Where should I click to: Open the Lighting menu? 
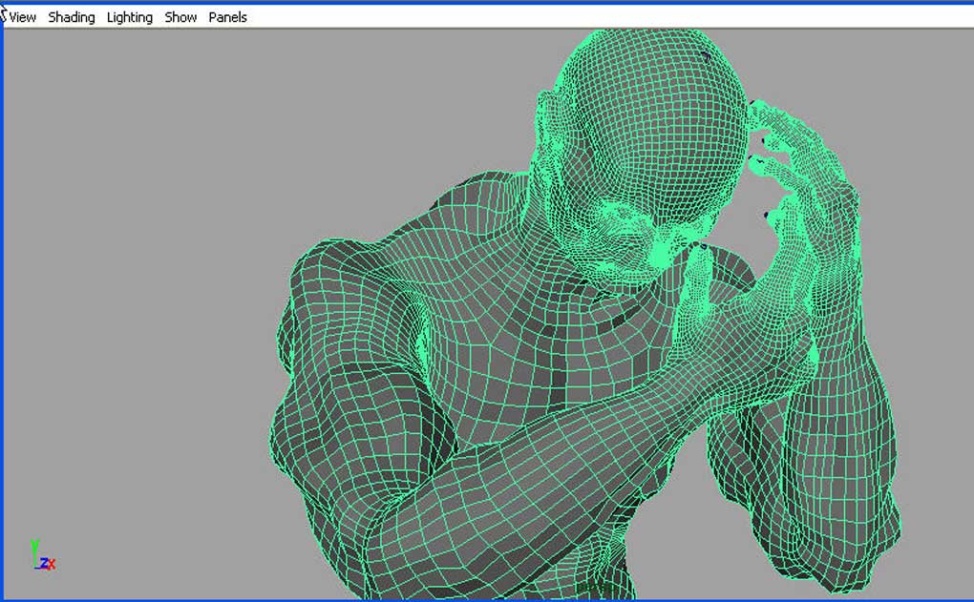(x=130, y=17)
